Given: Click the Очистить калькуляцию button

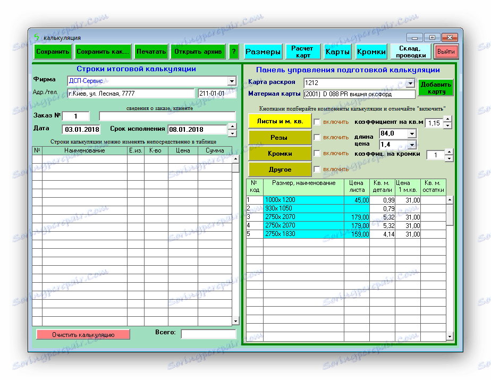Looking at the screenshot, I should pyautogui.click(x=83, y=335).
